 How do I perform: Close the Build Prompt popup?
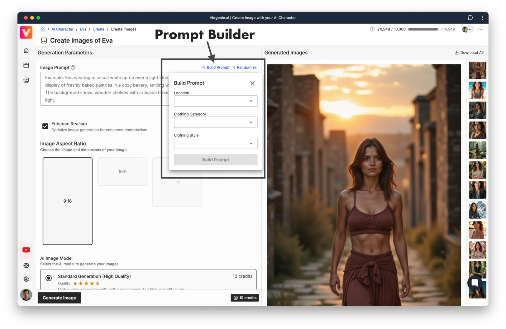pos(252,83)
